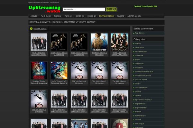Open the Stranger Things poster thumbnail
193x128 pixels.
click(39, 70)
